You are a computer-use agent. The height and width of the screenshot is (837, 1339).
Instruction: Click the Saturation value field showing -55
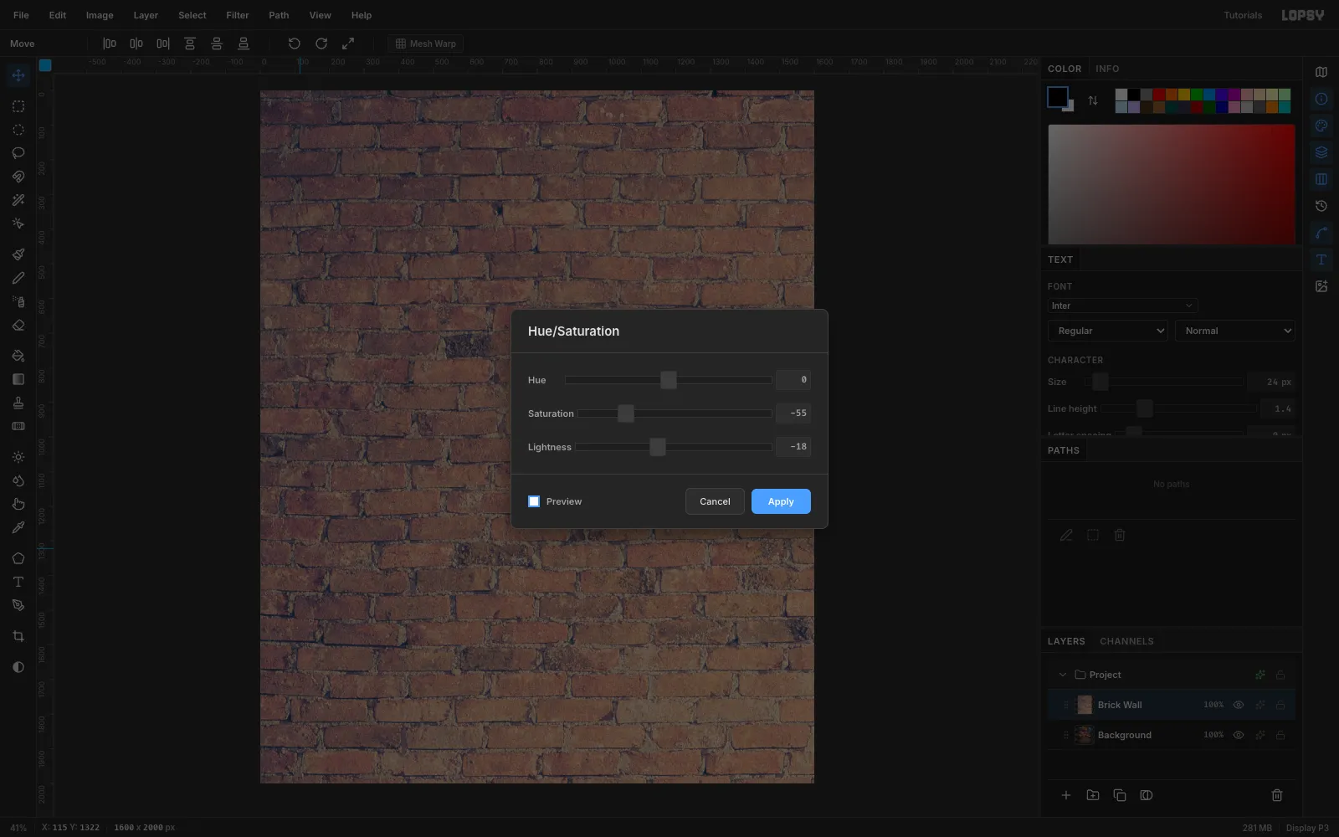pos(793,413)
